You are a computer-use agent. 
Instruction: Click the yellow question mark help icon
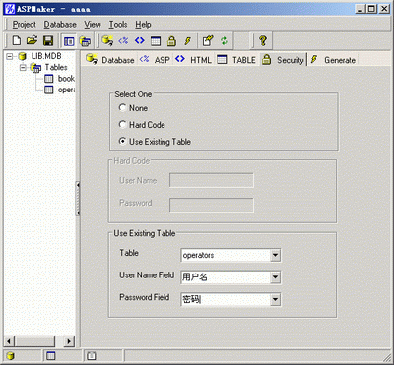(262, 41)
